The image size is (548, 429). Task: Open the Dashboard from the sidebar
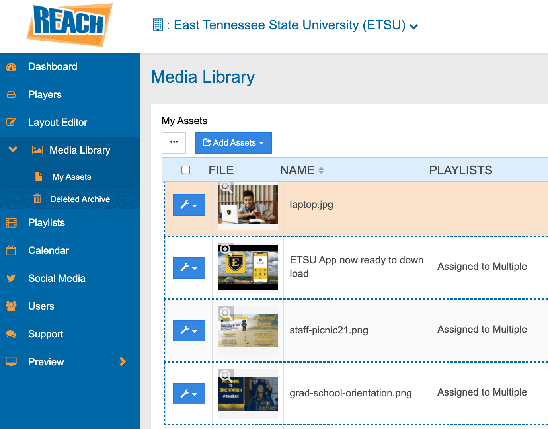tap(52, 66)
